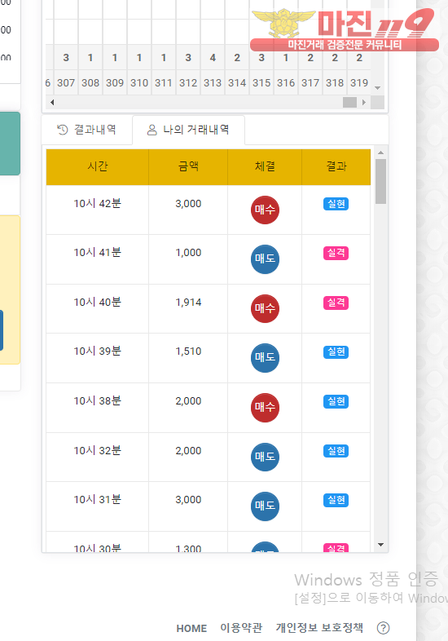Open the 이용약관 link

coord(241,628)
